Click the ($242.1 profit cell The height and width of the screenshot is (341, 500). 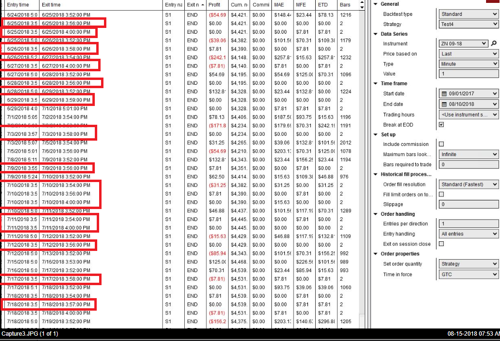click(x=217, y=57)
